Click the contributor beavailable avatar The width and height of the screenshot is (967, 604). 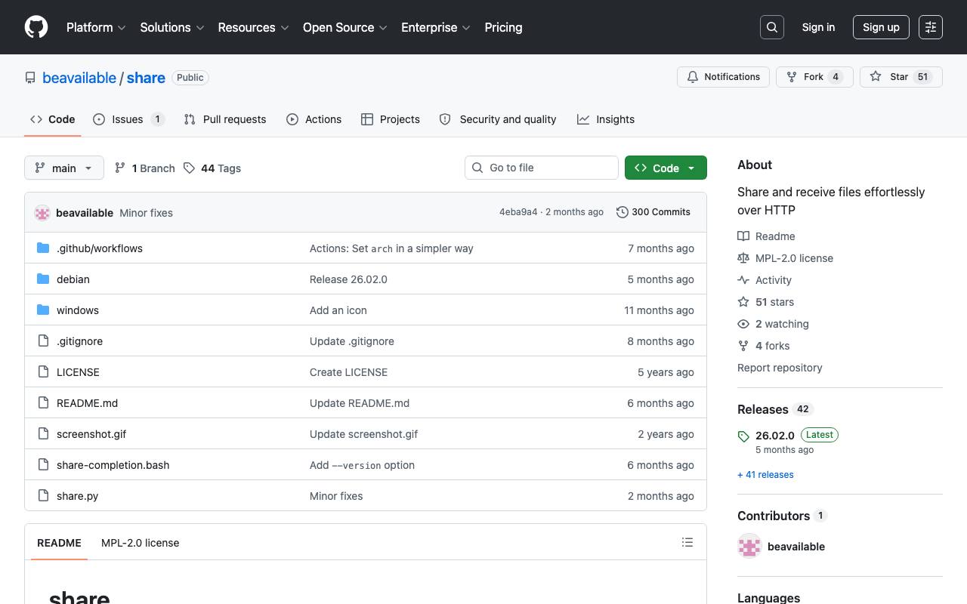(x=749, y=547)
